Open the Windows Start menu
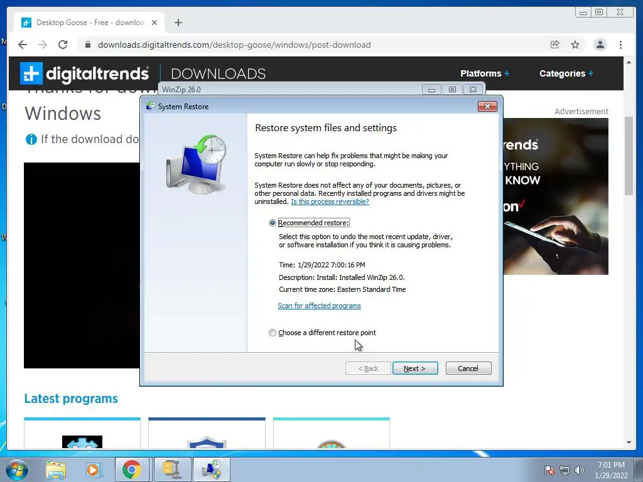 (17, 469)
